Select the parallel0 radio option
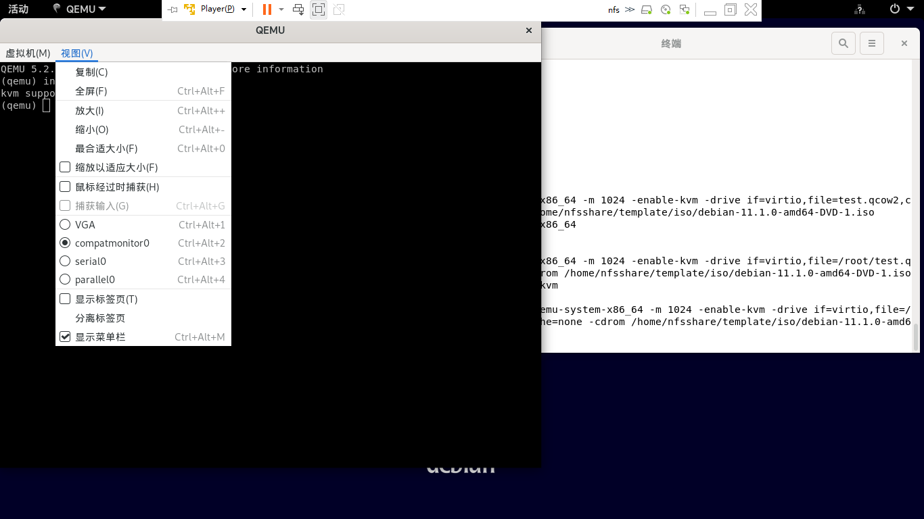The image size is (924, 519). tap(65, 279)
